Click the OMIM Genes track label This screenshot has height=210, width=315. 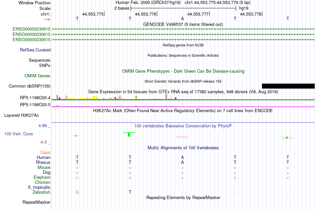click(37, 76)
